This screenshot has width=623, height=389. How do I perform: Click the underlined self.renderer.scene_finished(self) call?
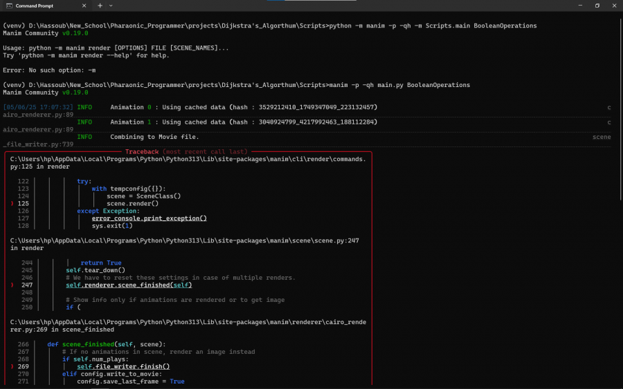(x=129, y=285)
